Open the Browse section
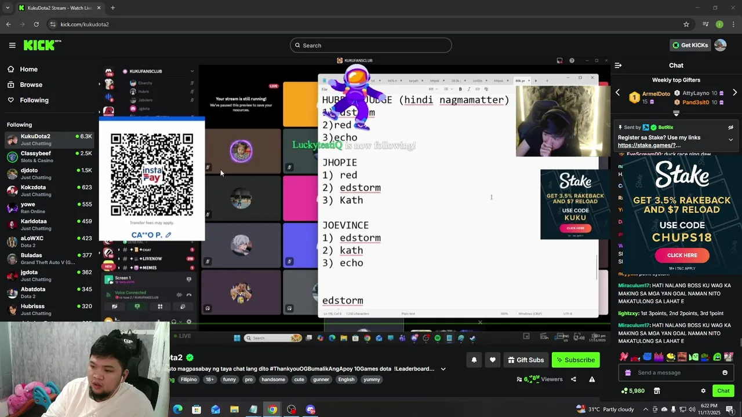 coord(31,85)
